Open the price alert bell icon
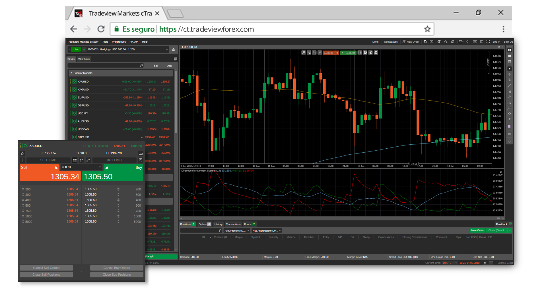 pyautogui.click(x=509, y=141)
